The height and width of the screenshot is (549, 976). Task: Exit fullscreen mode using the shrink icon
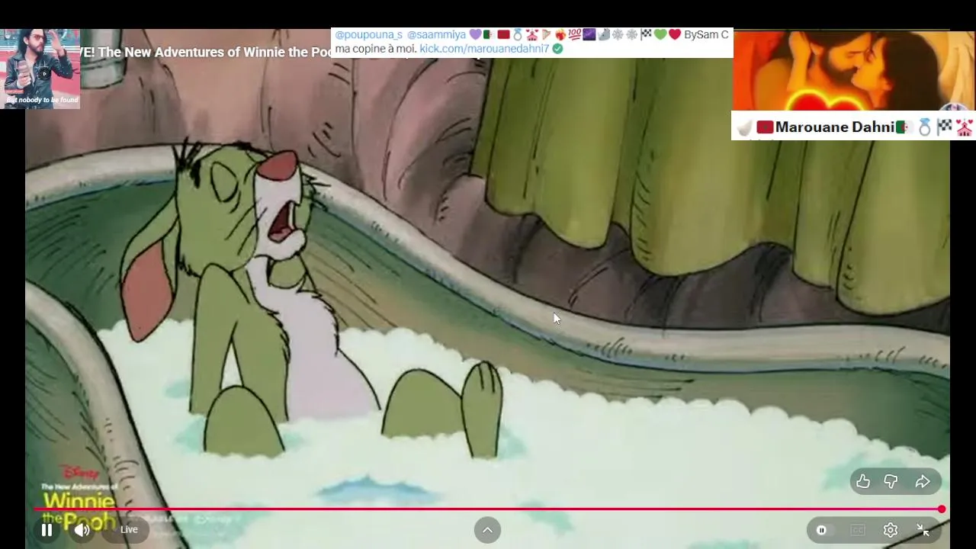tap(923, 530)
